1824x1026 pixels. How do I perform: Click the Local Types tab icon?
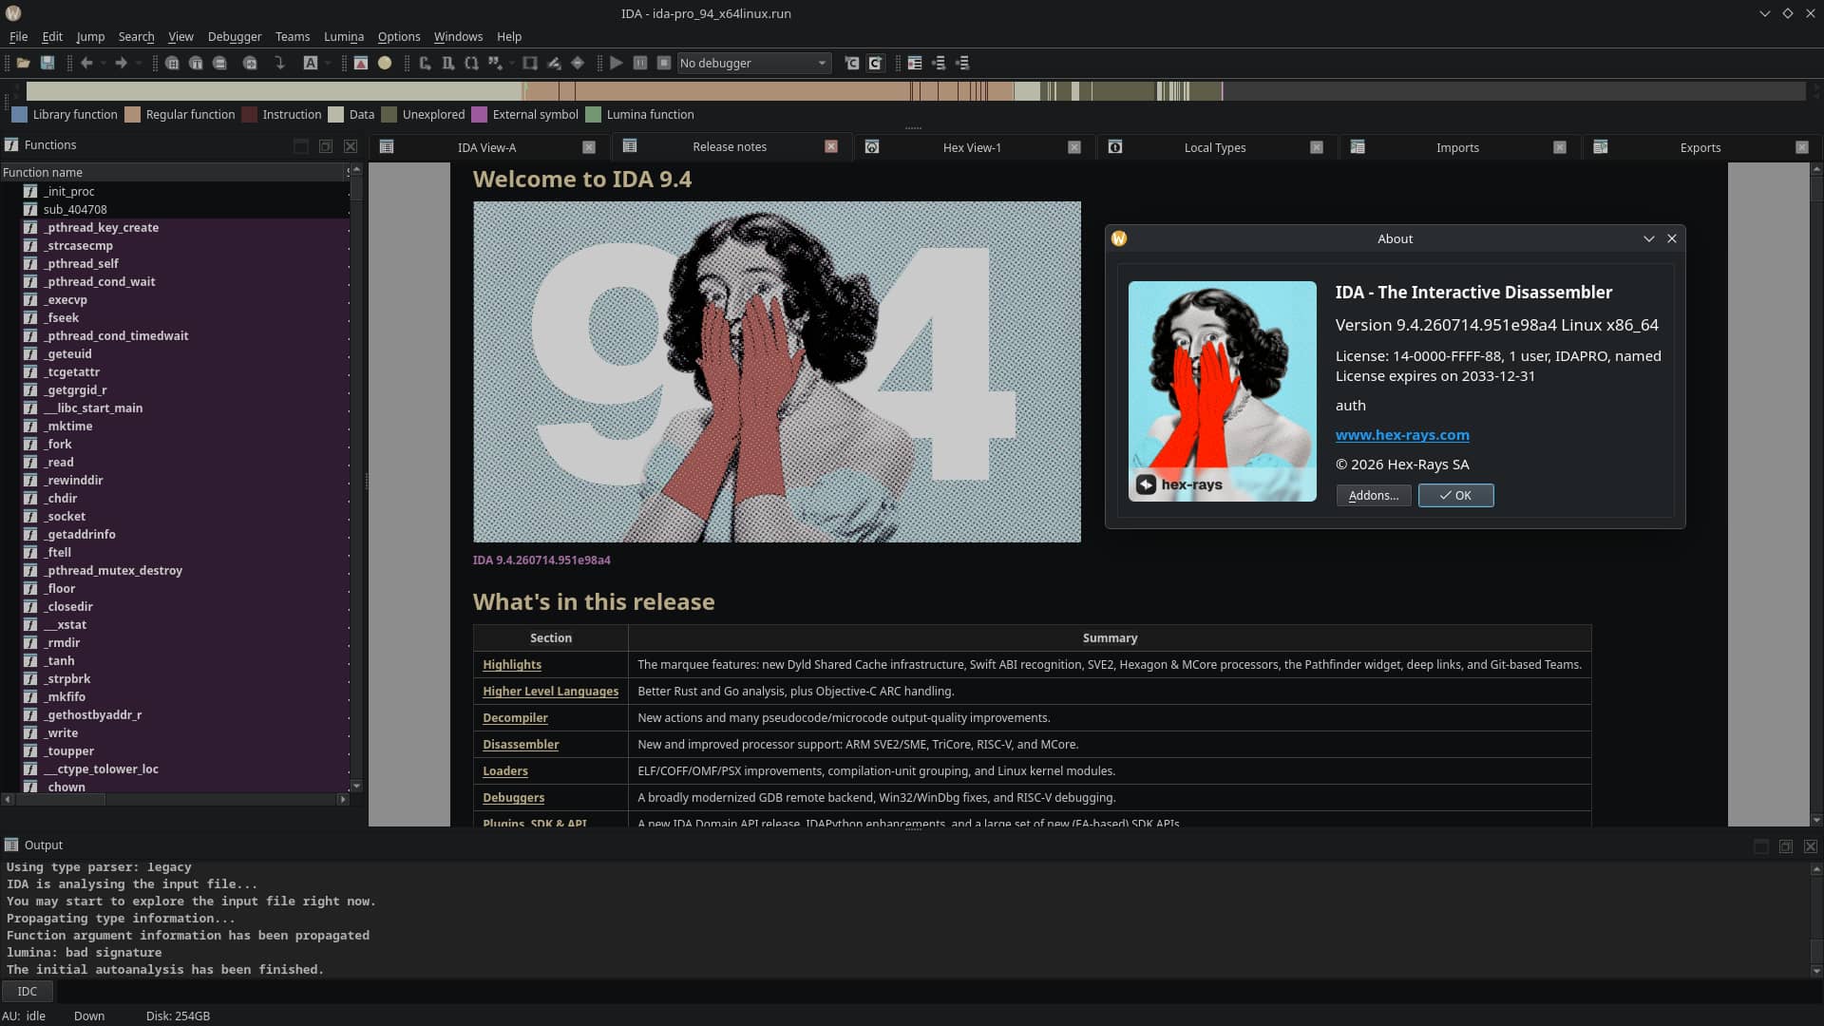(1115, 146)
